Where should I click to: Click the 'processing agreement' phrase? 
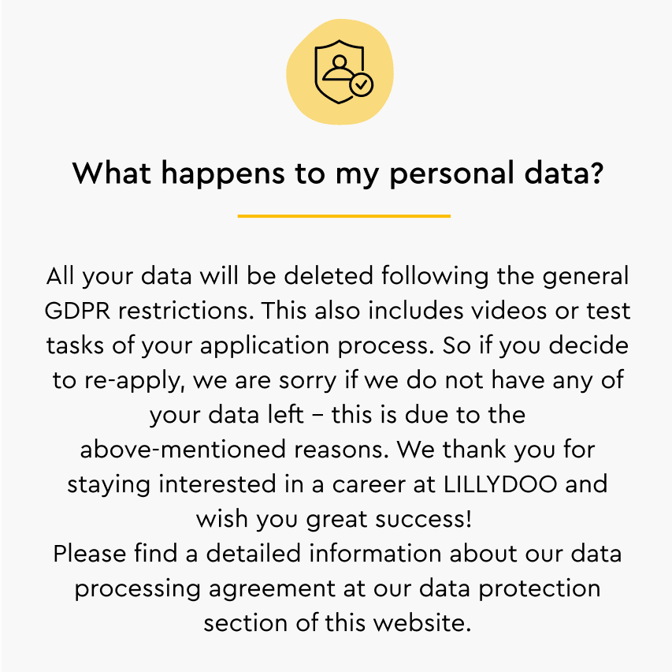(206, 588)
